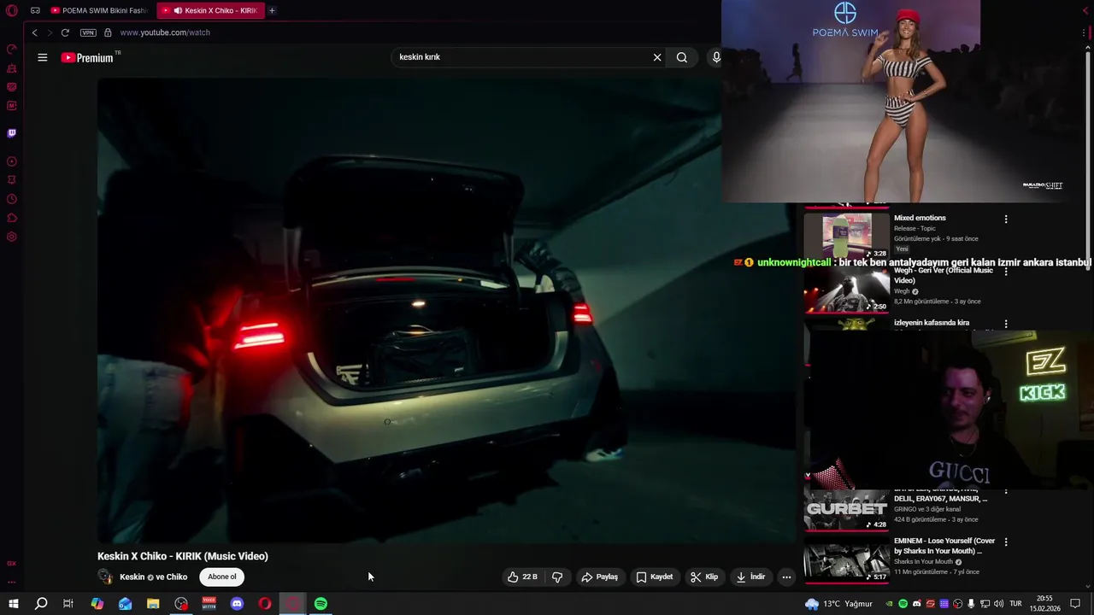Click the channel avatar beside Keskin
1094x615 pixels.
(x=105, y=577)
